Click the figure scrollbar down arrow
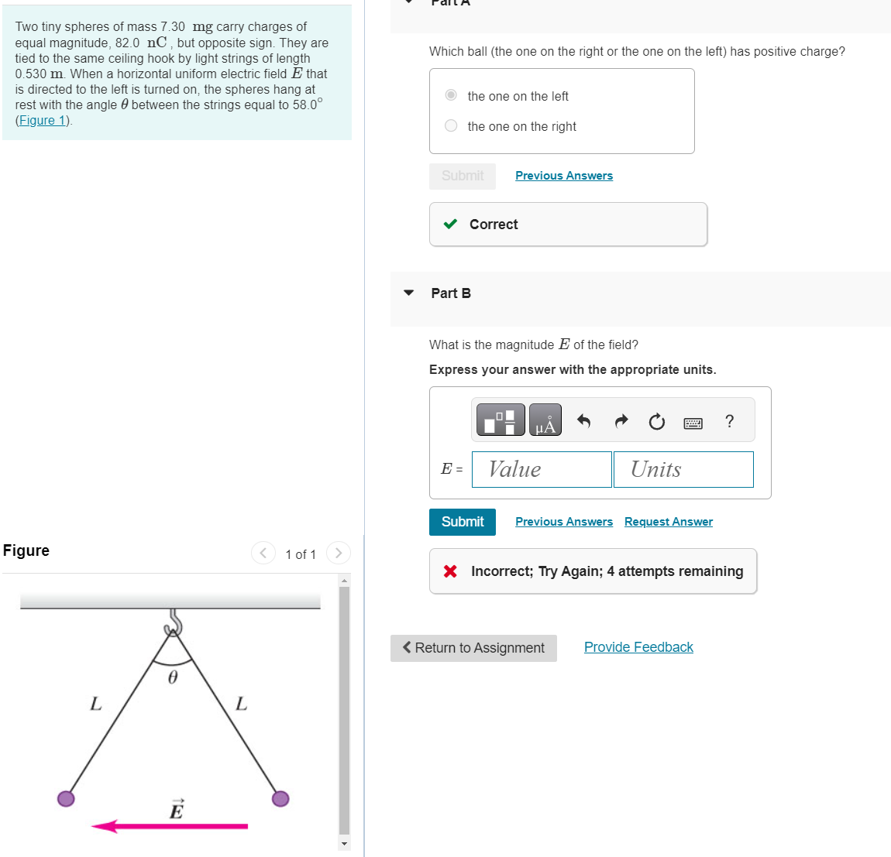Image resolution: width=891 pixels, height=857 pixels. pos(344,843)
